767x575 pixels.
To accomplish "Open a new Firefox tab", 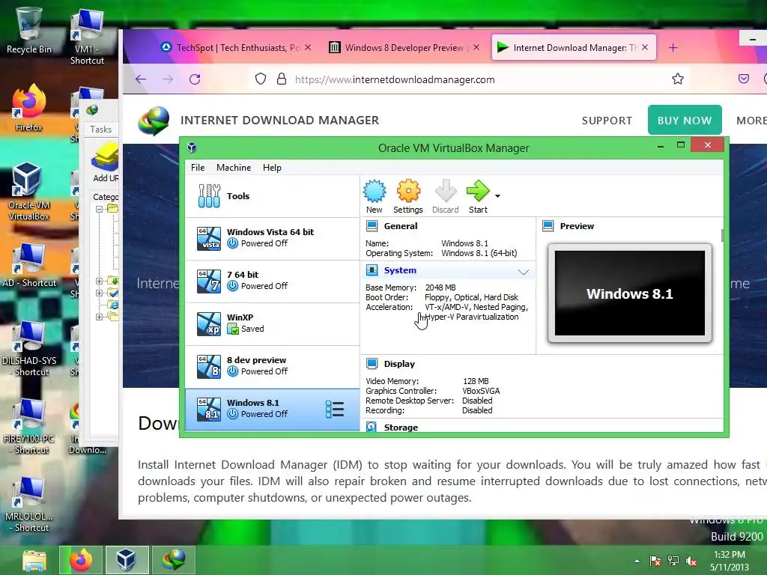I will click(673, 47).
